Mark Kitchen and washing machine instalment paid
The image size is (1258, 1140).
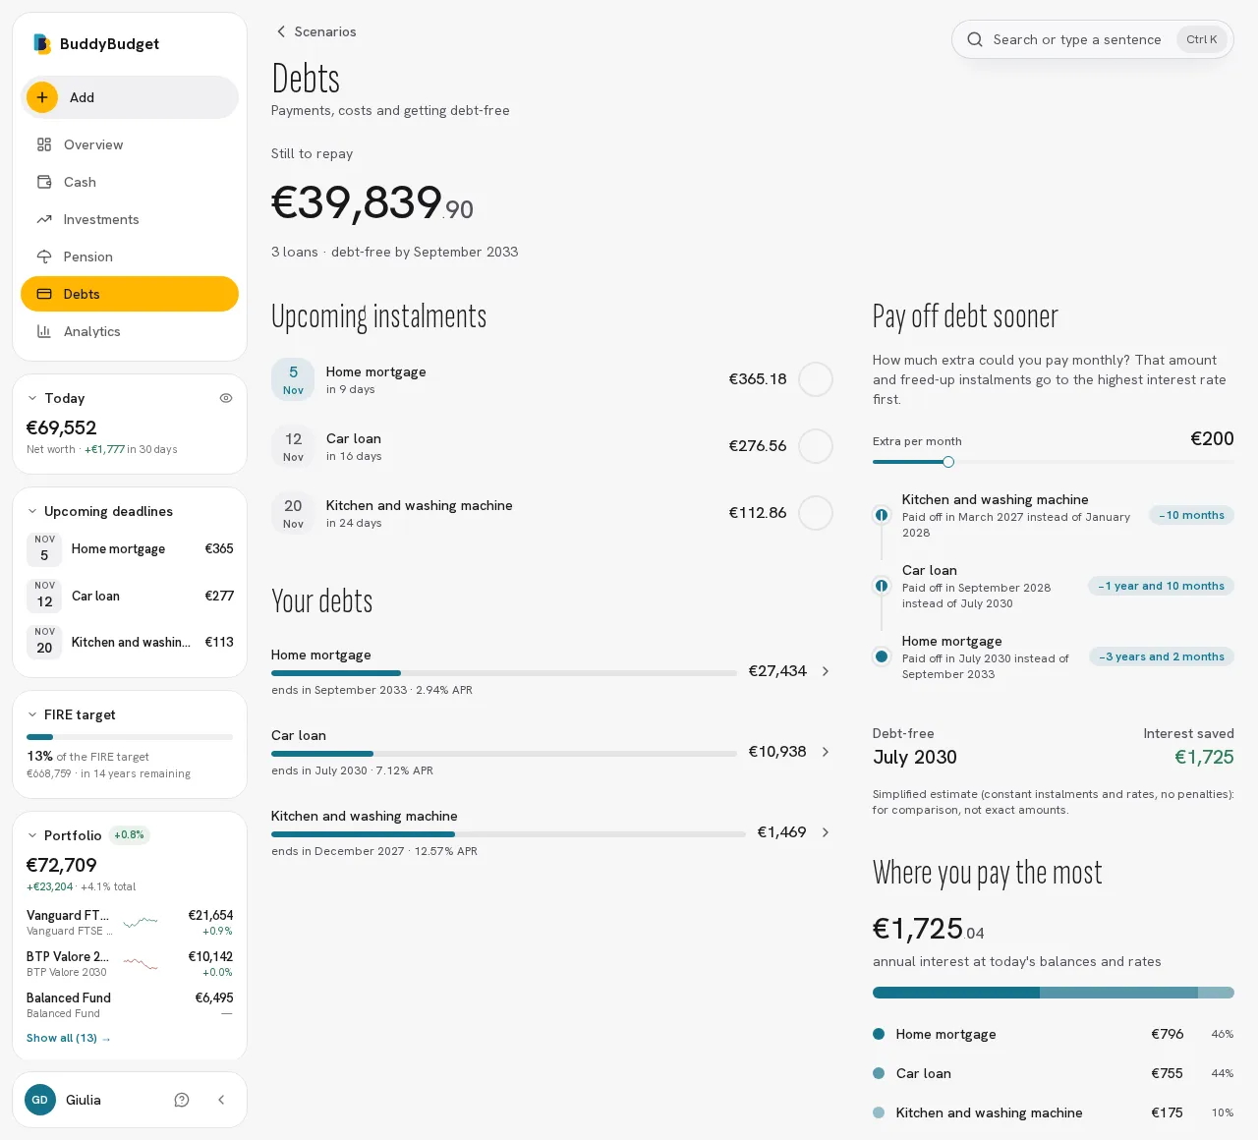coord(816,513)
